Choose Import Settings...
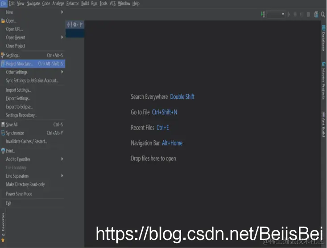Viewport: 327px width, 248px height. pos(33,90)
